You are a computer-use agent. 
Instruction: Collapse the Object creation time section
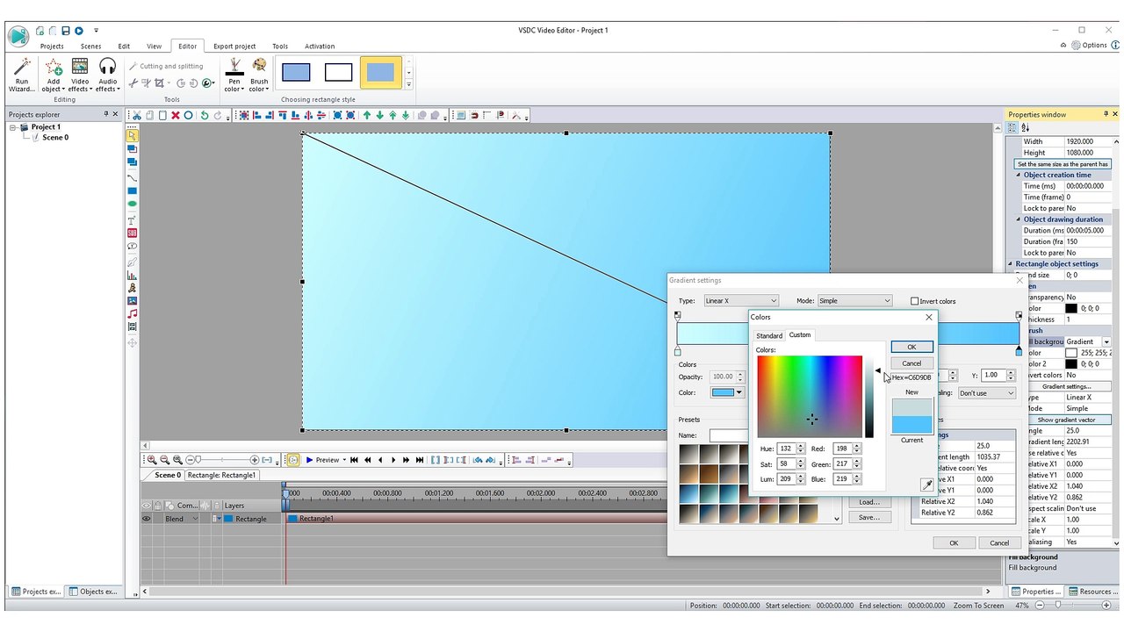[x=1019, y=175]
